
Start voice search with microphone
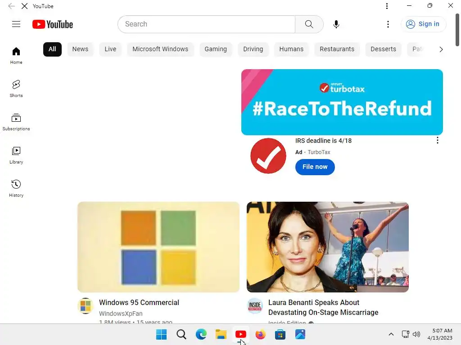[x=336, y=24]
